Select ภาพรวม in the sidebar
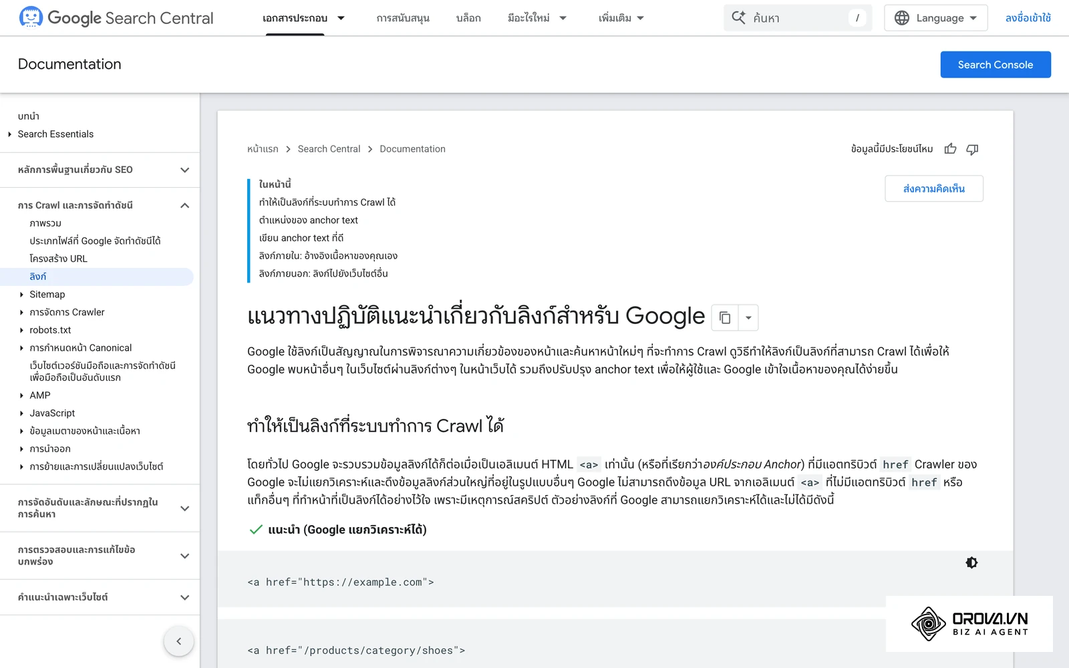Screen dimensions: 1069x668 pyautogui.click(x=45, y=223)
